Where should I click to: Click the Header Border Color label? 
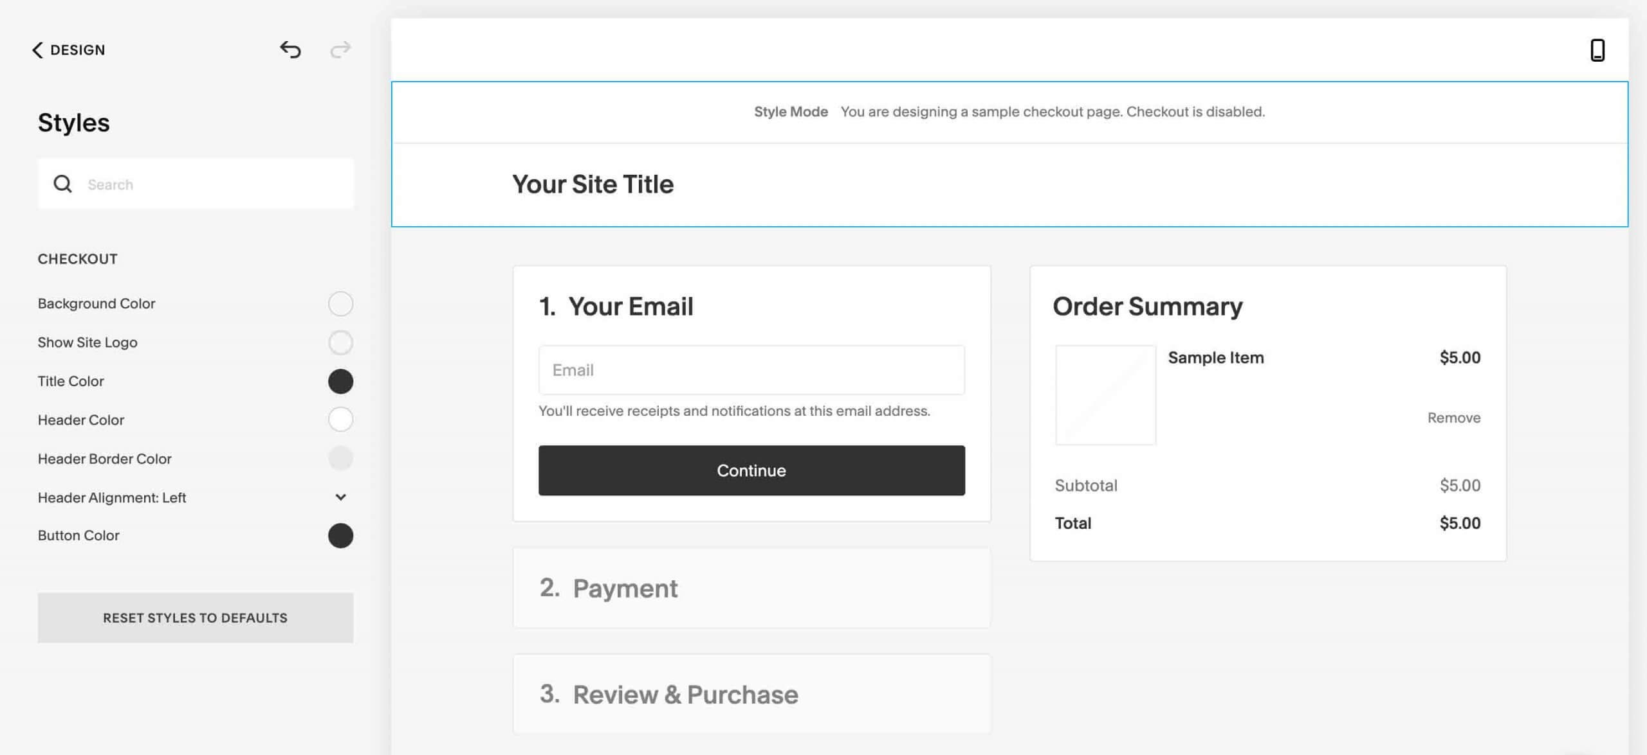105,459
